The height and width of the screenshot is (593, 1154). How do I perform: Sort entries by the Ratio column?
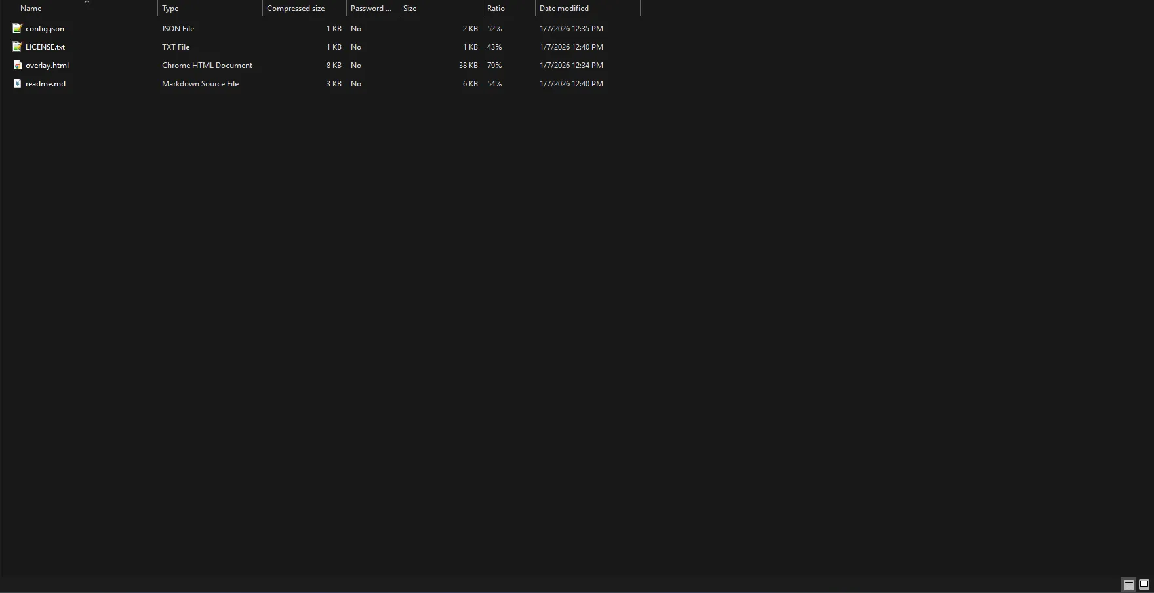tap(496, 8)
